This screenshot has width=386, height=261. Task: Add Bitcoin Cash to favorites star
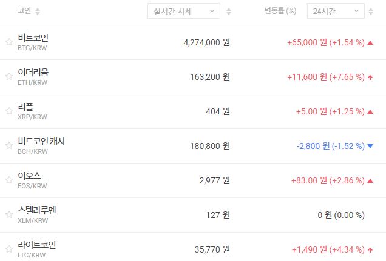pos(8,146)
